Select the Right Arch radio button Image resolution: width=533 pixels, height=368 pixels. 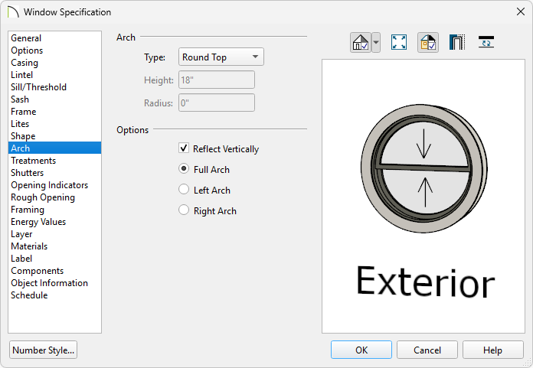(184, 210)
